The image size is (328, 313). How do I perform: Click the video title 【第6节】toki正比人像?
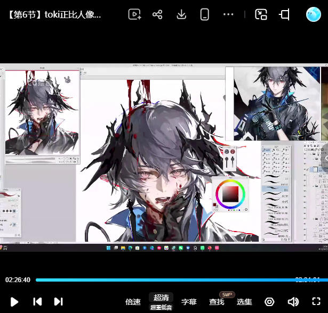(x=55, y=14)
